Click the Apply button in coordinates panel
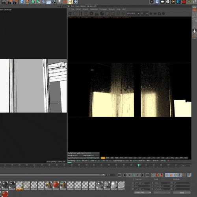 coord(182,193)
